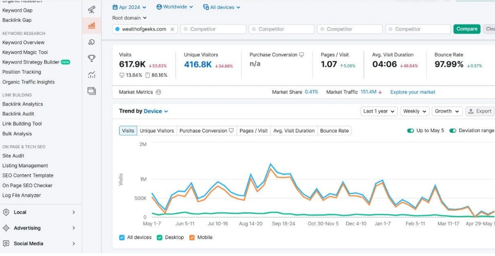
Task: Click the line graph icon in sidebar
Action: coord(91,75)
